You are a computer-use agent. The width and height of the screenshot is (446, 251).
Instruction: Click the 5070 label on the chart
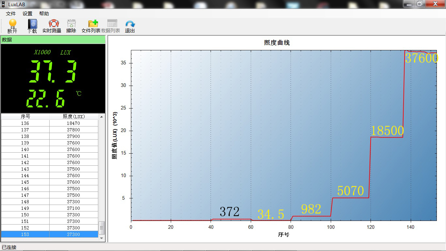(x=350, y=191)
